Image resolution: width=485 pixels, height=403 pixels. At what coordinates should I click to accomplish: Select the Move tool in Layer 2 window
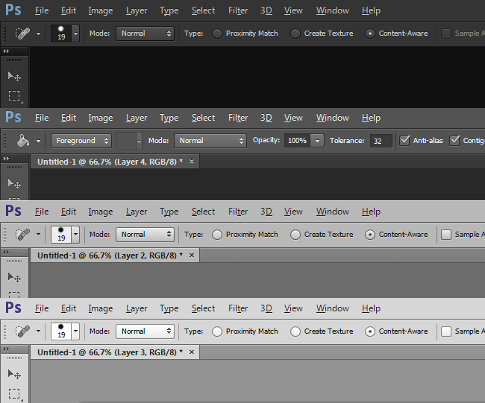(14, 277)
